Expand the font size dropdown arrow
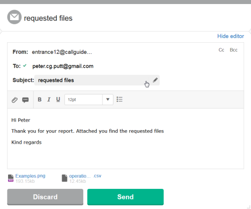 108,99
